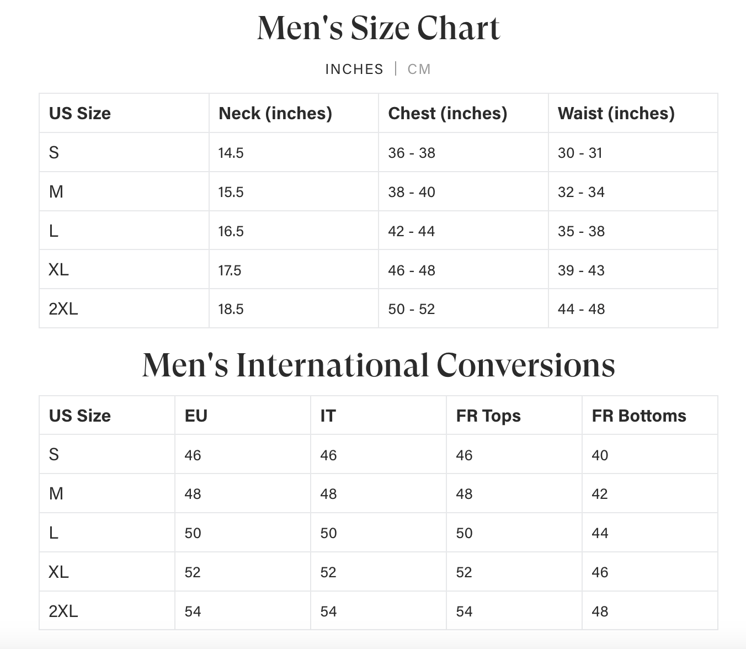Click the Neck (inches) column header
The image size is (746, 649).
(x=275, y=113)
